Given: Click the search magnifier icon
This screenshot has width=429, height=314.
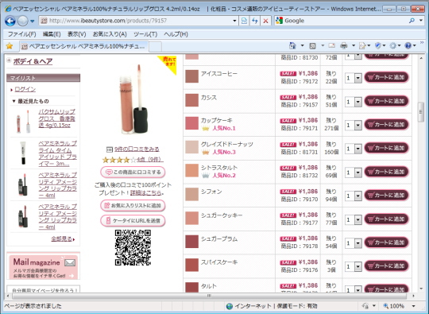Looking at the screenshot, I should (412, 21).
